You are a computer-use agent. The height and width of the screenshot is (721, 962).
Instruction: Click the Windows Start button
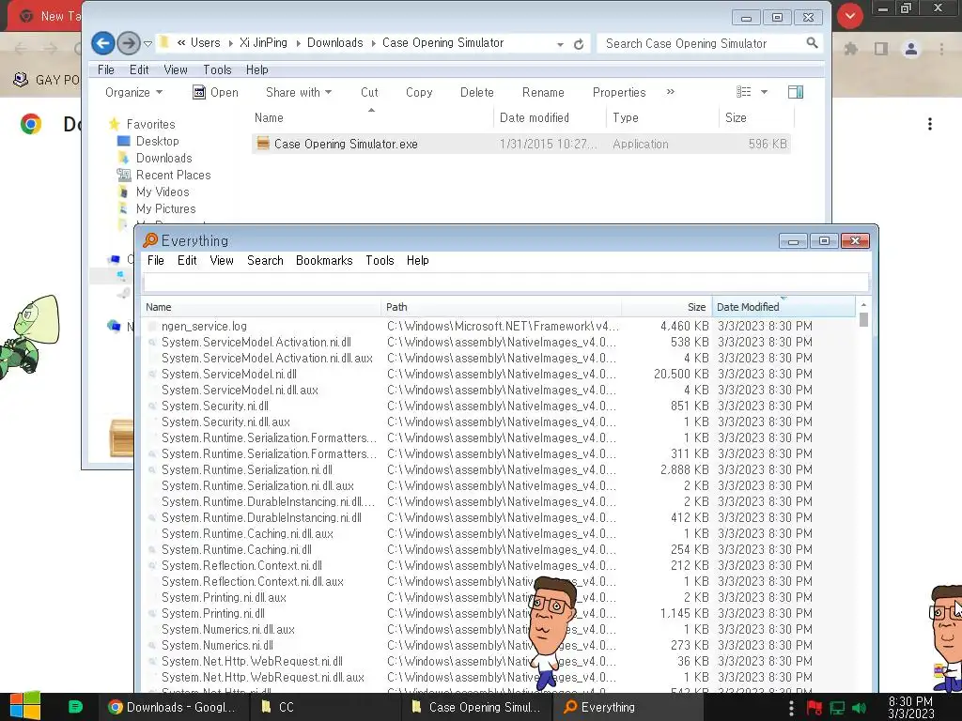pos(25,706)
